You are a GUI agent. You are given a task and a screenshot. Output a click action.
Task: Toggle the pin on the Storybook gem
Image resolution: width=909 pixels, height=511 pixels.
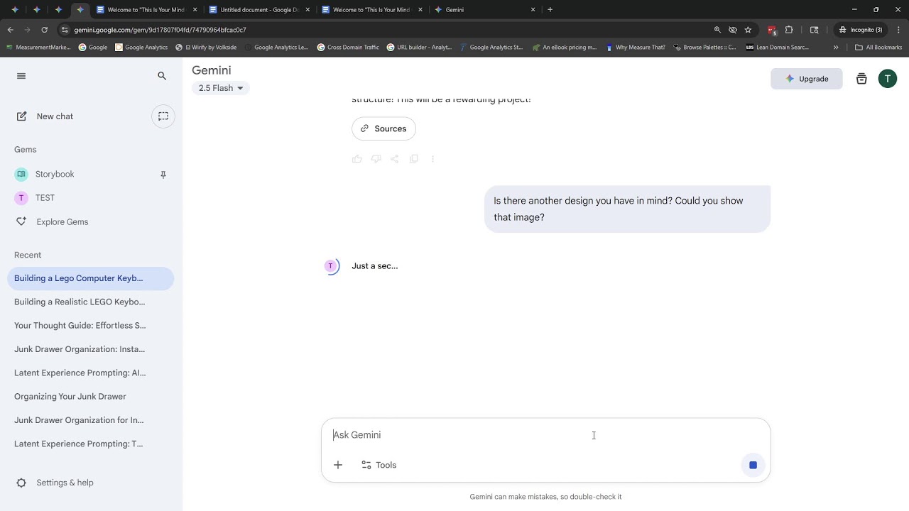(163, 175)
